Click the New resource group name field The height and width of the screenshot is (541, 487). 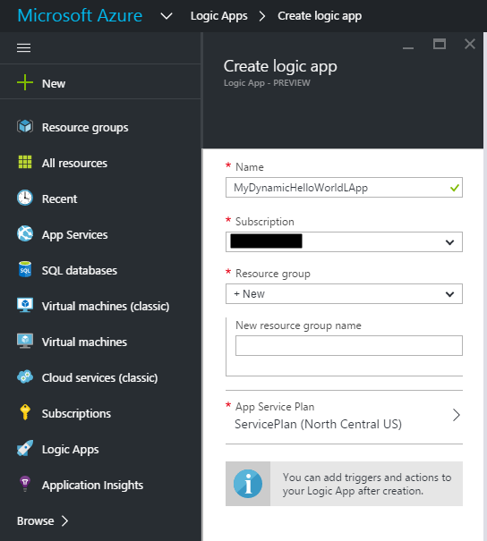click(349, 345)
